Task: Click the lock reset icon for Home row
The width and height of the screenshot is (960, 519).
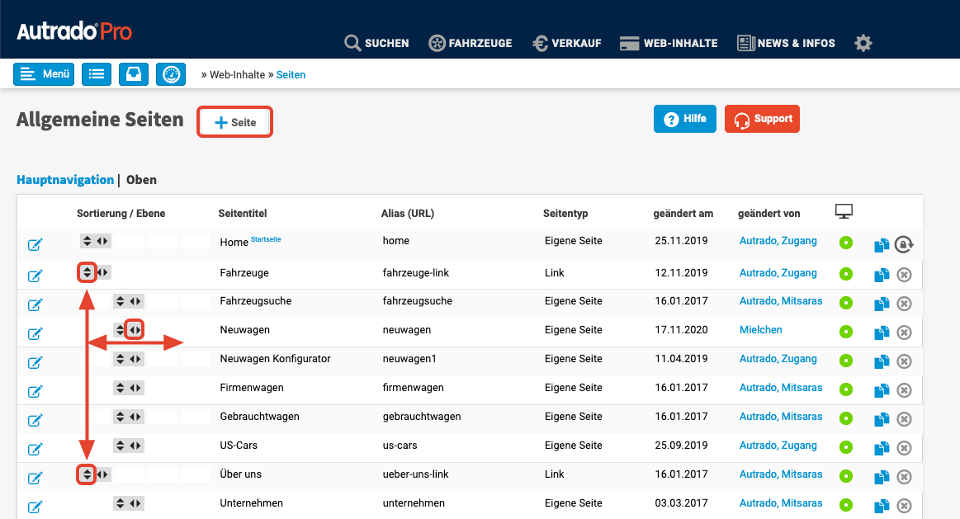Action: point(905,244)
